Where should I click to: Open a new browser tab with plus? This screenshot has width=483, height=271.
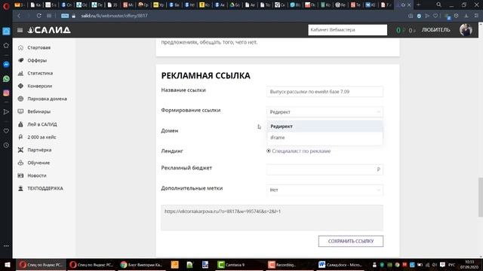pos(418,5)
